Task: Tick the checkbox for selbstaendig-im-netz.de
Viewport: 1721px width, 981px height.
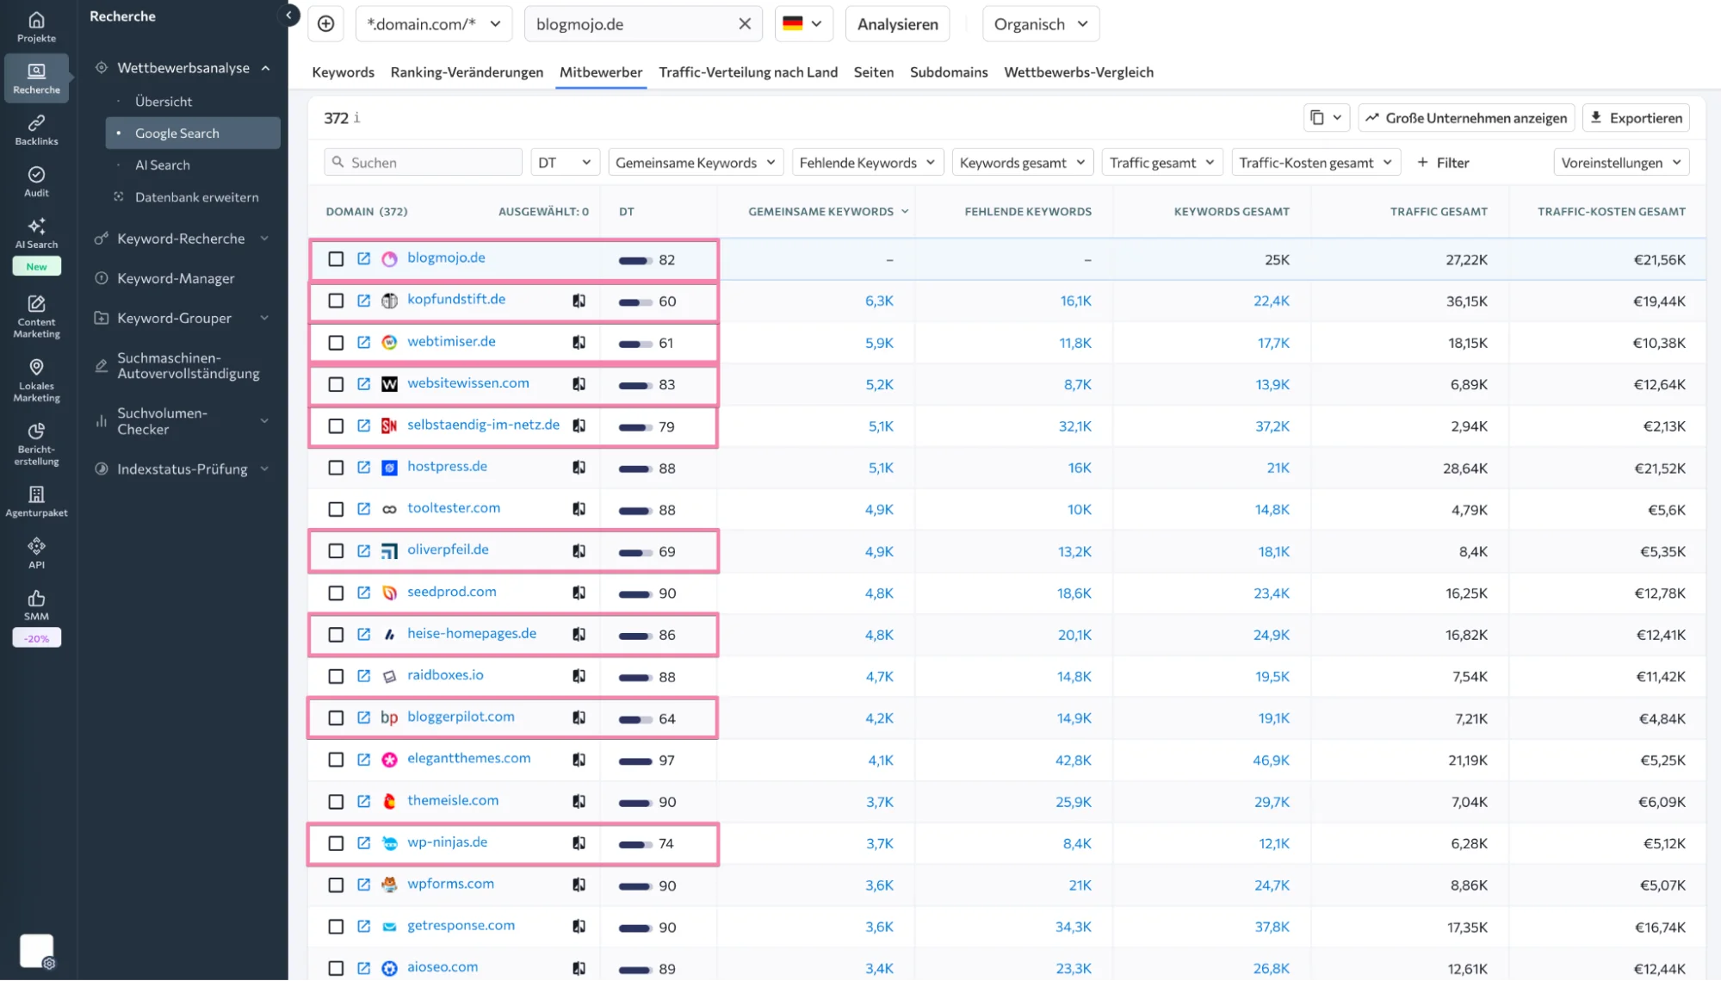Action: [336, 426]
